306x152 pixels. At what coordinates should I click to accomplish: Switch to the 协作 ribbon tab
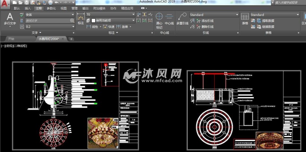click(113, 8)
